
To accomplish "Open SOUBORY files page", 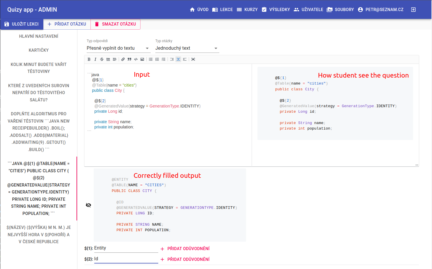I will pos(340,10).
